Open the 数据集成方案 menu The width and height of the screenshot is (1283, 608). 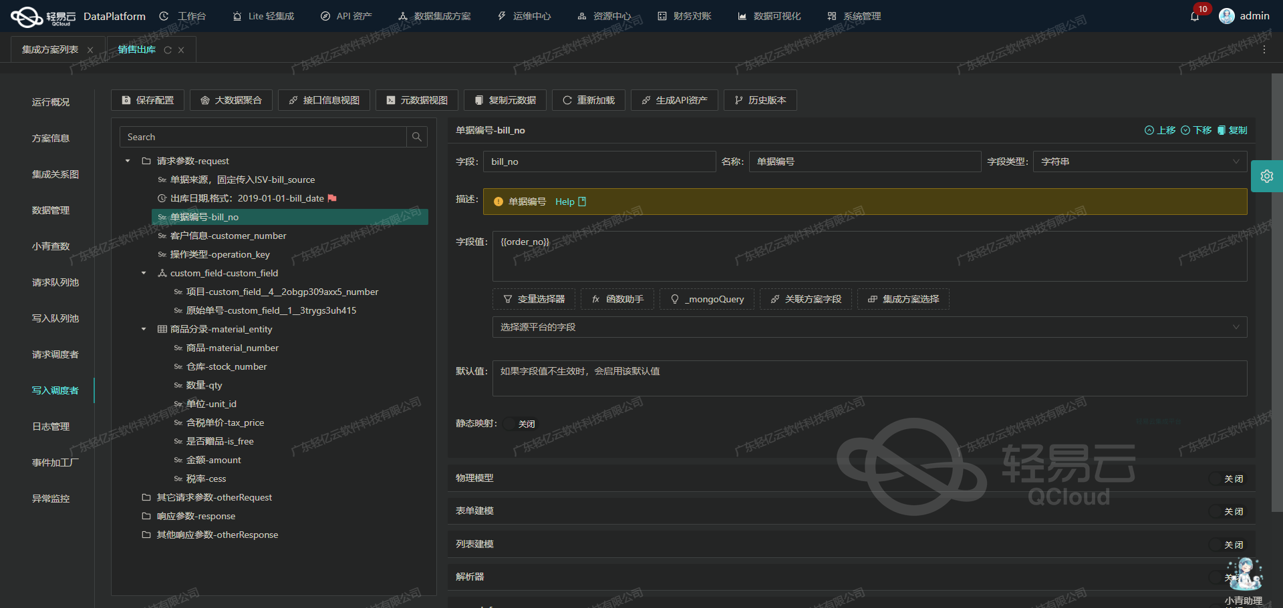click(x=434, y=16)
